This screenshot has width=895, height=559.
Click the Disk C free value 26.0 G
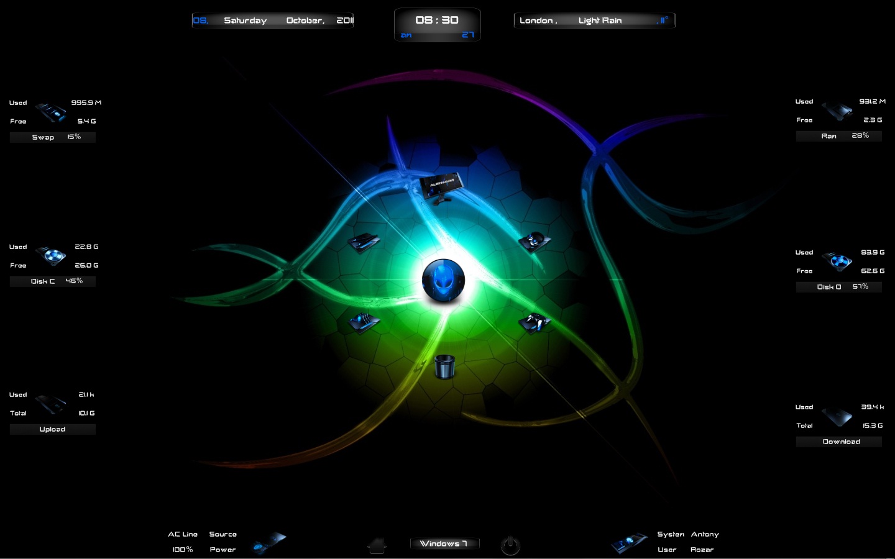click(x=86, y=265)
